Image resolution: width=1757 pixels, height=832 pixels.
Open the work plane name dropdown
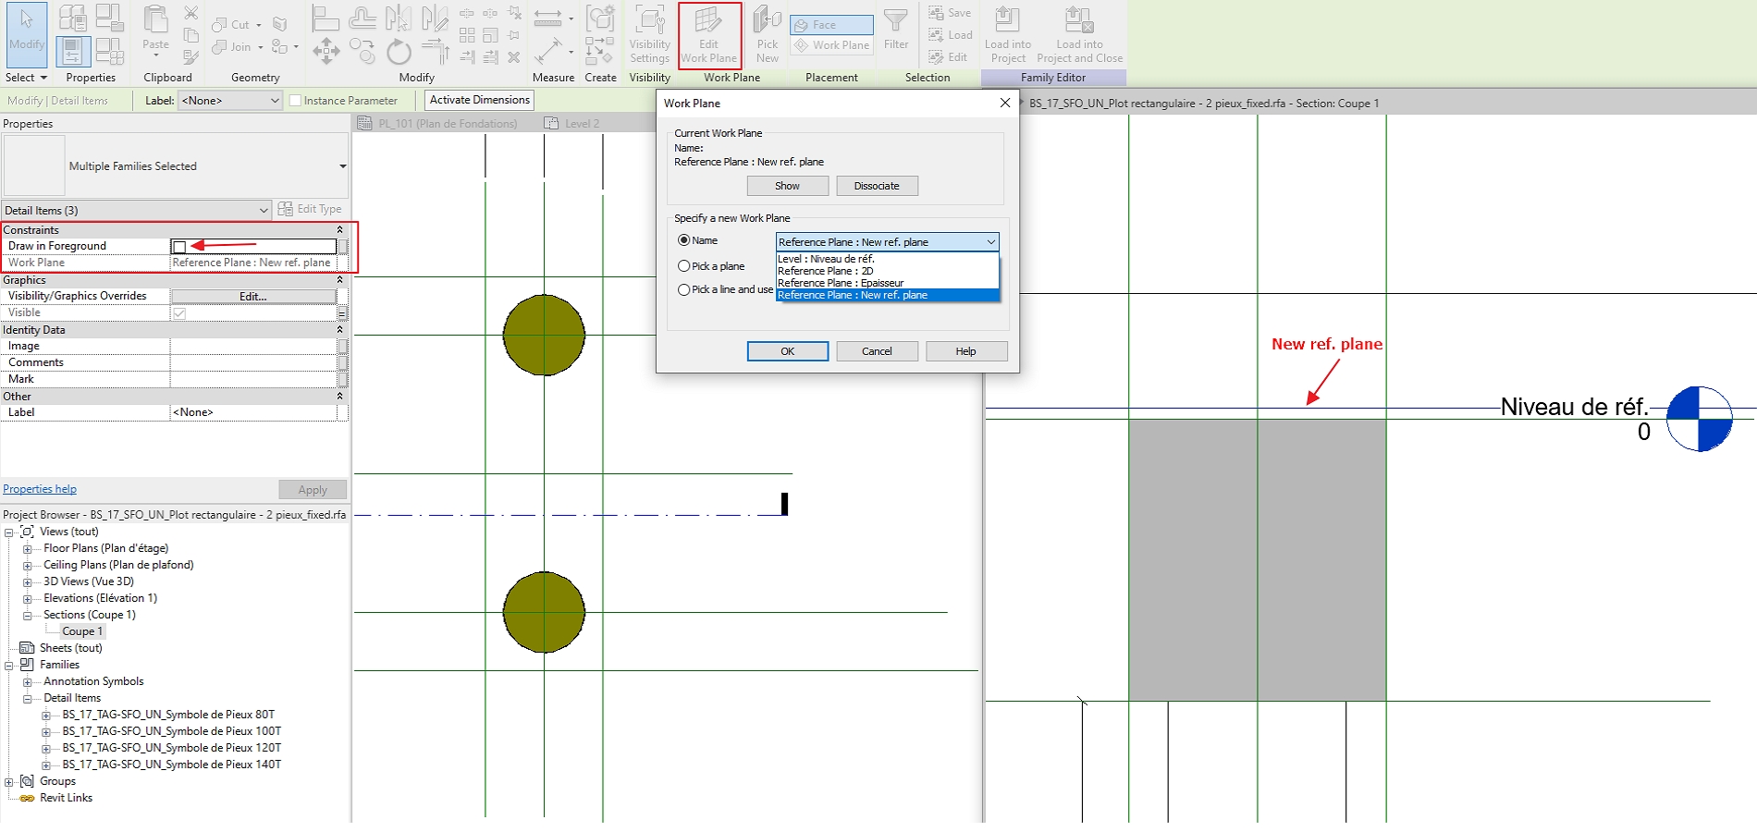[x=991, y=241]
